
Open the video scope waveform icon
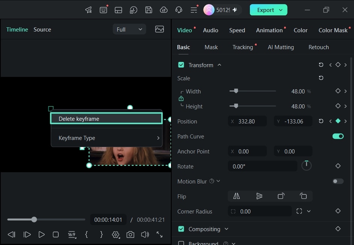[159, 29]
